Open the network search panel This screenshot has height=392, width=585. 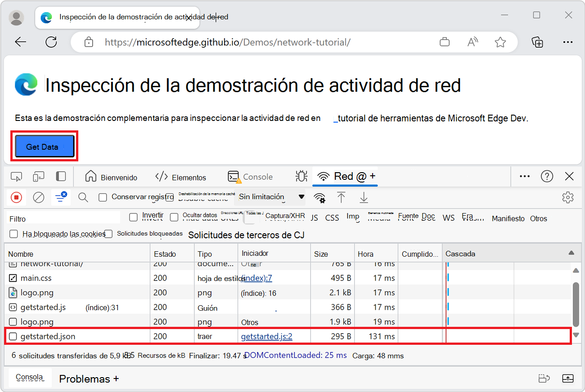[x=83, y=197]
